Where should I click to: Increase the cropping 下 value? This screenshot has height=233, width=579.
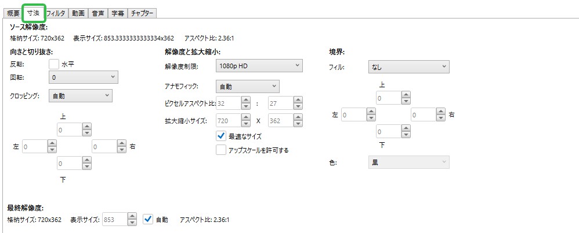tap(87, 160)
